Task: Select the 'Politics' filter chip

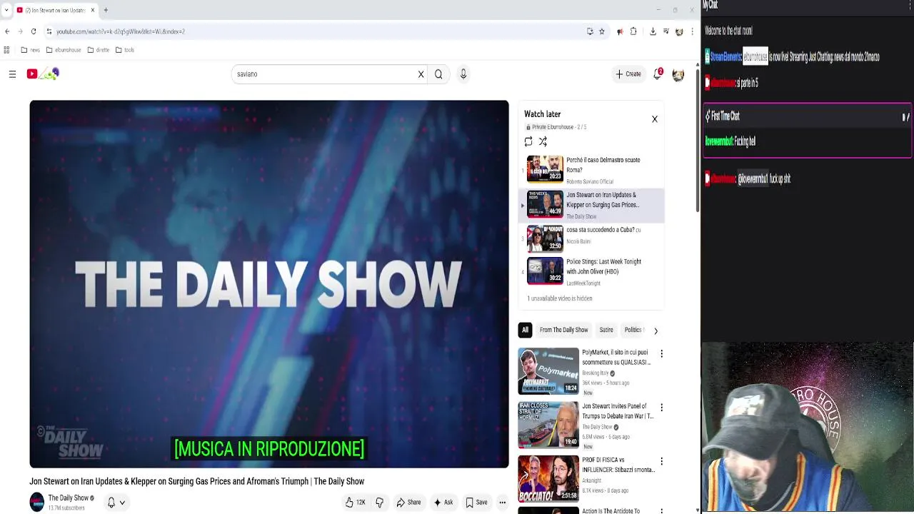Action: tap(633, 330)
